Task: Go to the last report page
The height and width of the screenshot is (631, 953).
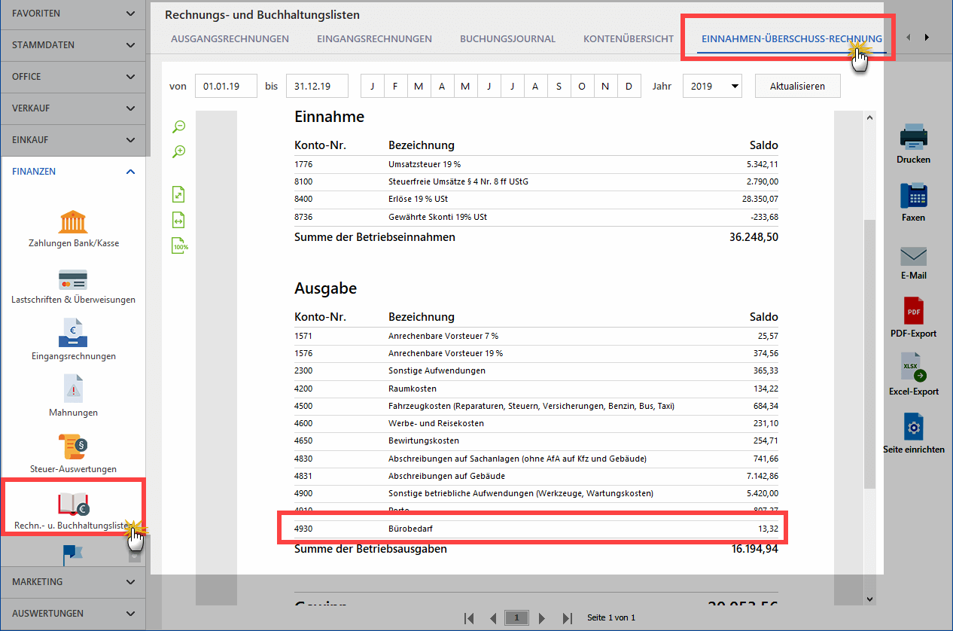Action: click(568, 618)
